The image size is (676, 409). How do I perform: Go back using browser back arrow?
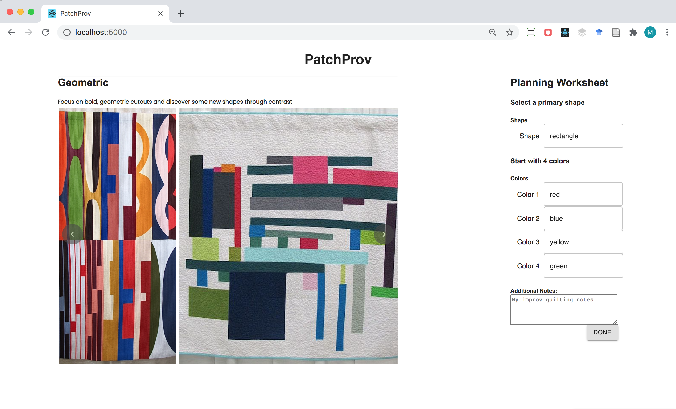click(x=11, y=32)
